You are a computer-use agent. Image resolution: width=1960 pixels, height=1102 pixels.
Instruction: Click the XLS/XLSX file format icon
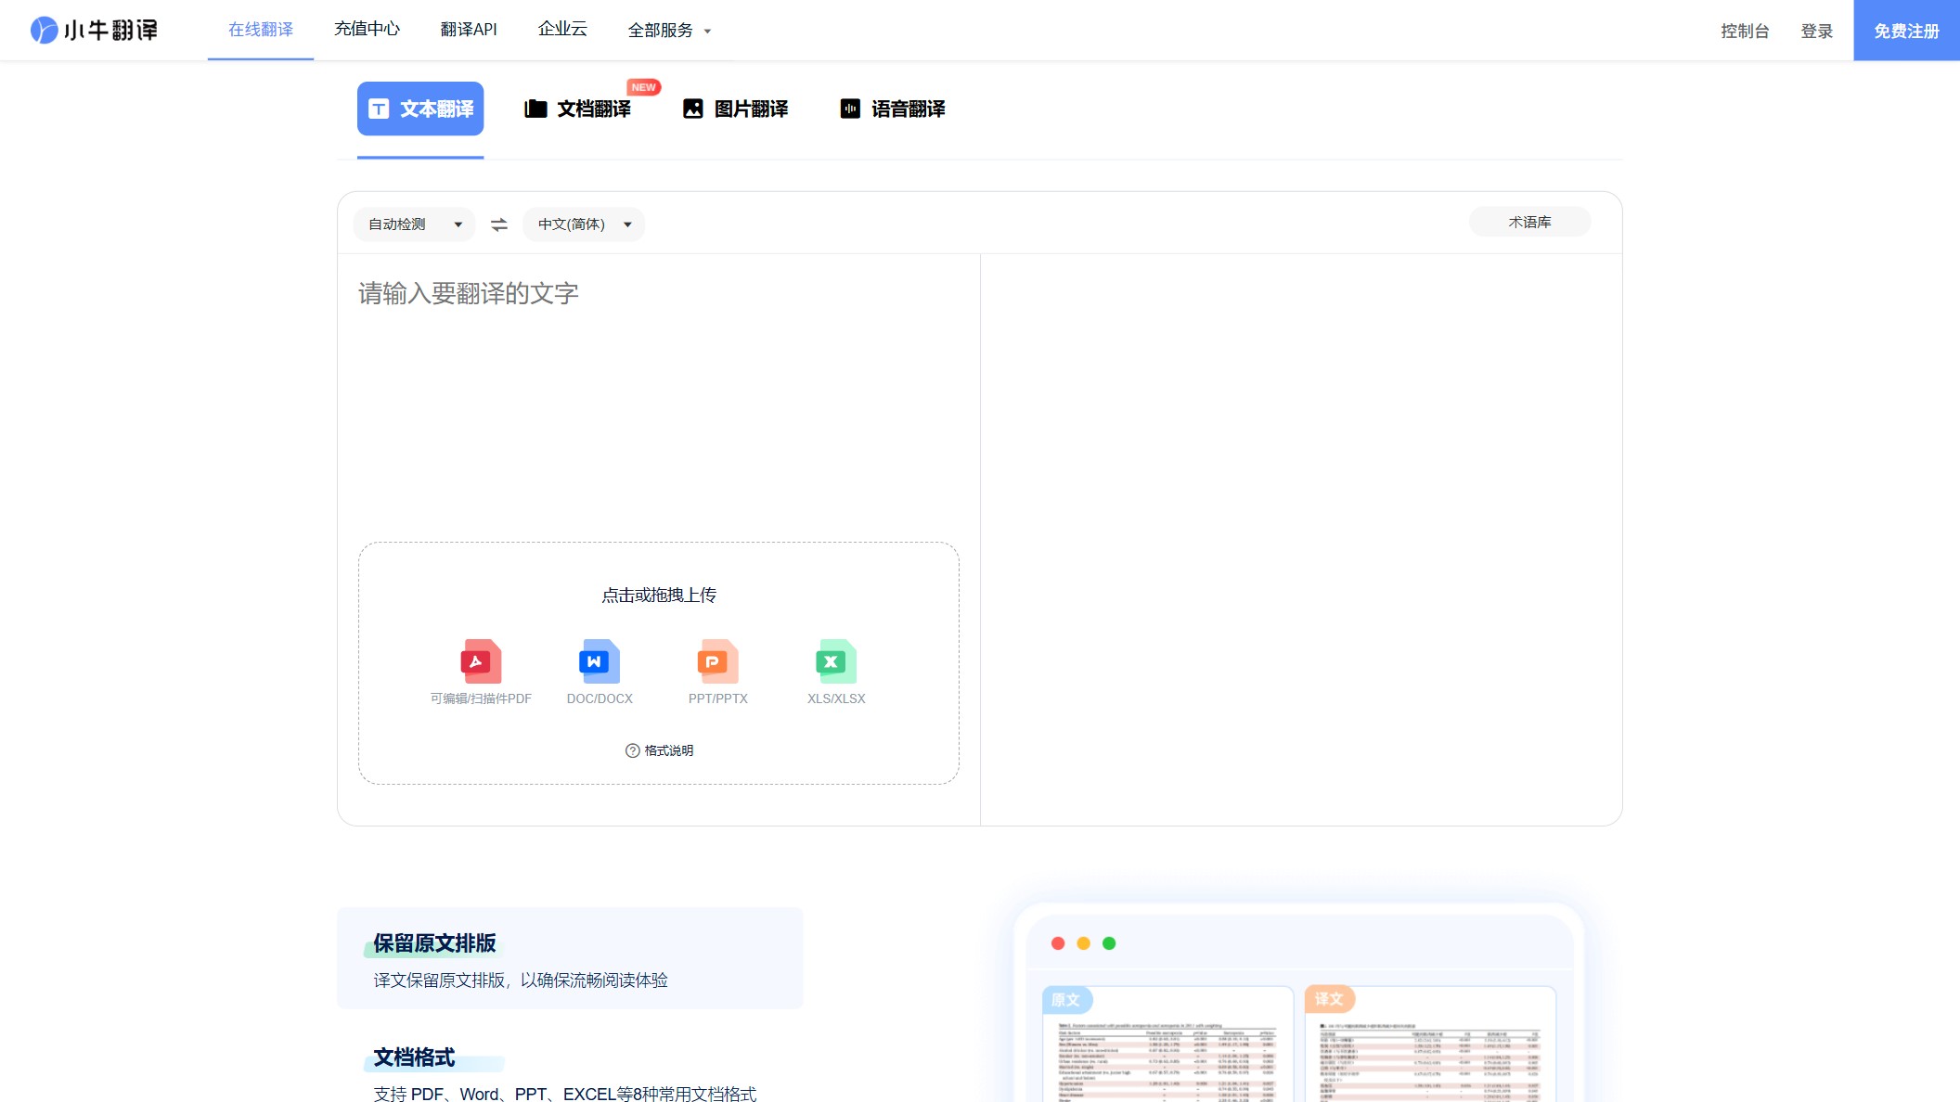834,660
